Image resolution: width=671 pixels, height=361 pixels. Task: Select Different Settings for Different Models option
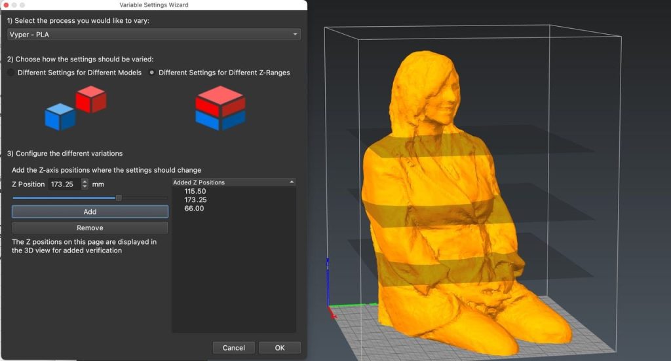pos(10,73)
